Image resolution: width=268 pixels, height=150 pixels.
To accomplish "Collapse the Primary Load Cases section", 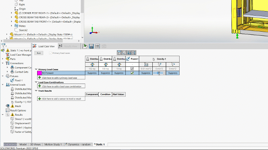I will (36, 69).
